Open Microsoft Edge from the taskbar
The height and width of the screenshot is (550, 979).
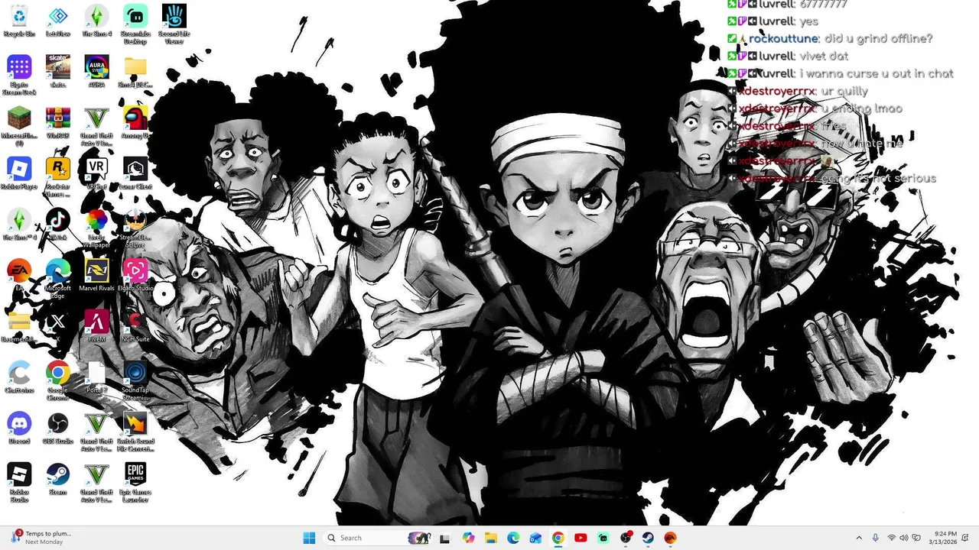(x=513, y=538)
